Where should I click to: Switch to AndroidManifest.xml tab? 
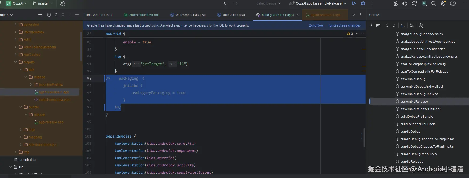tap(141, 15)
